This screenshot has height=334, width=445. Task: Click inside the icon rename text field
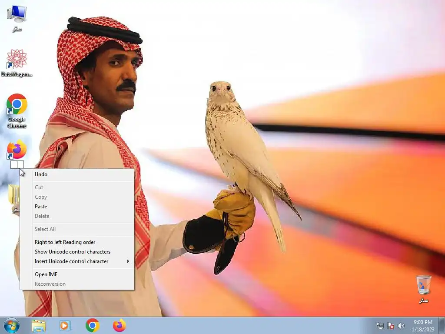coord(17,164)
